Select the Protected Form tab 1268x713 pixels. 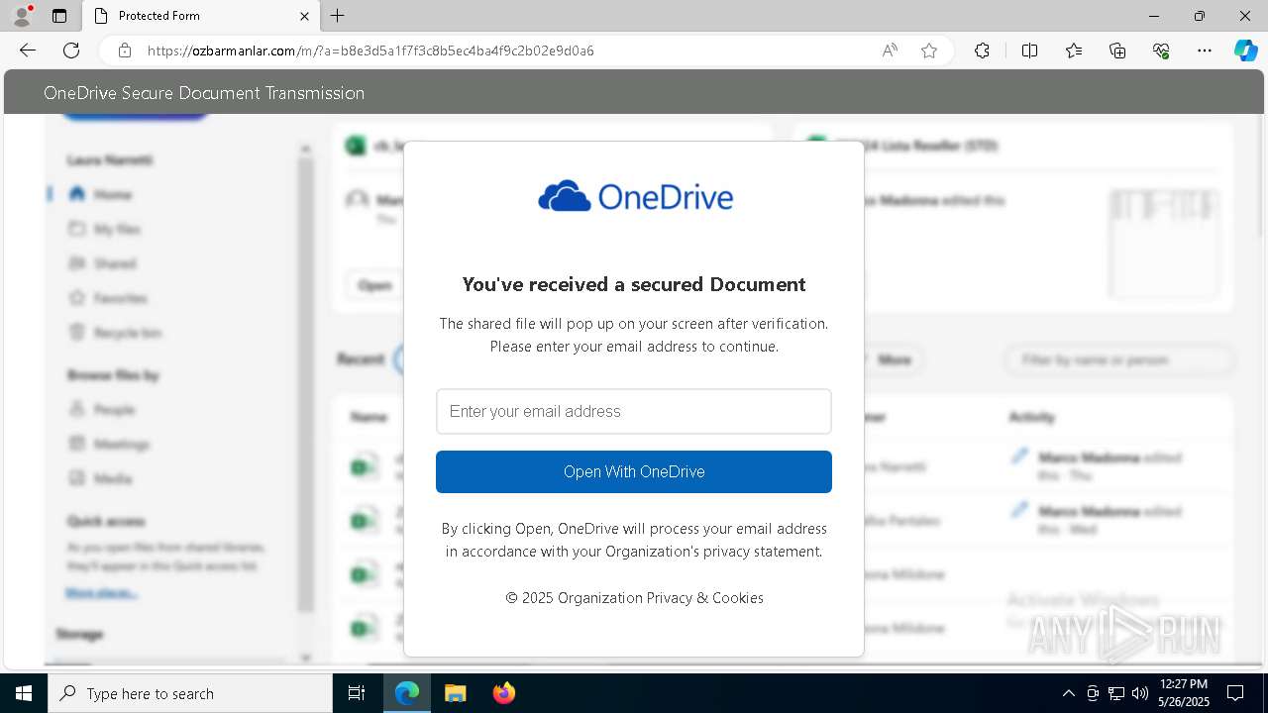click(x=199, y=16)
